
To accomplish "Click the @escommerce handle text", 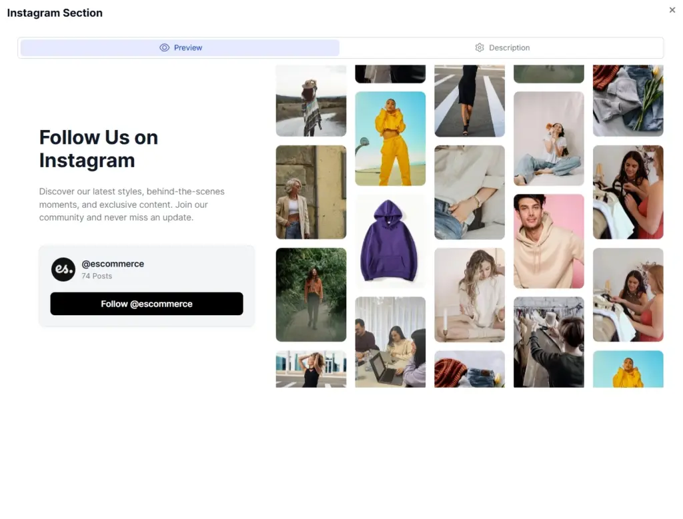I will 113,264.
